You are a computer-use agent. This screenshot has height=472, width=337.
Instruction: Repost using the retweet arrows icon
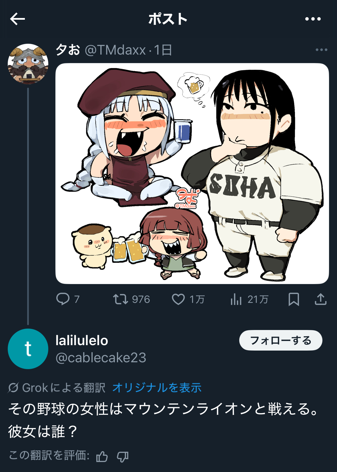120,299
